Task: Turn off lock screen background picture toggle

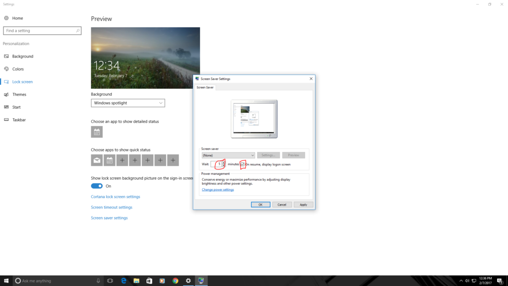Action: pyautogui.click(x=97, y=186)
